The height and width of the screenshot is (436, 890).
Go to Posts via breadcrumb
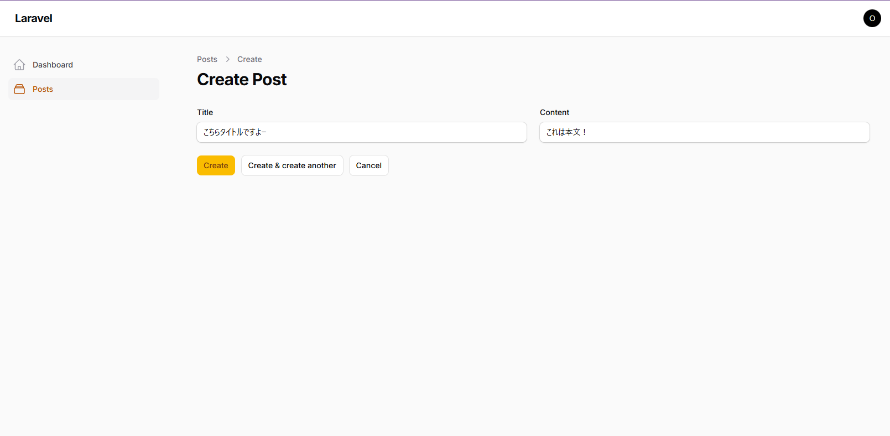[207, 59]
